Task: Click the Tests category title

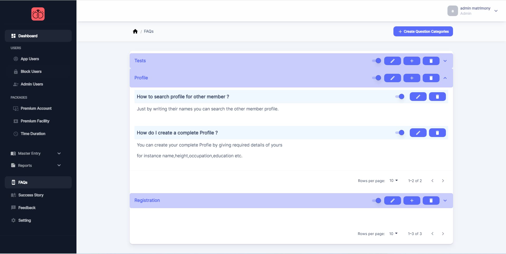Action: (140, 61)
